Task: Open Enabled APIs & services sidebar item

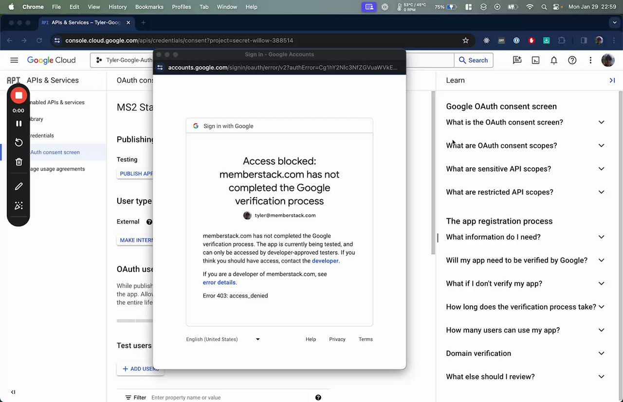Action: tap(54, 103)
